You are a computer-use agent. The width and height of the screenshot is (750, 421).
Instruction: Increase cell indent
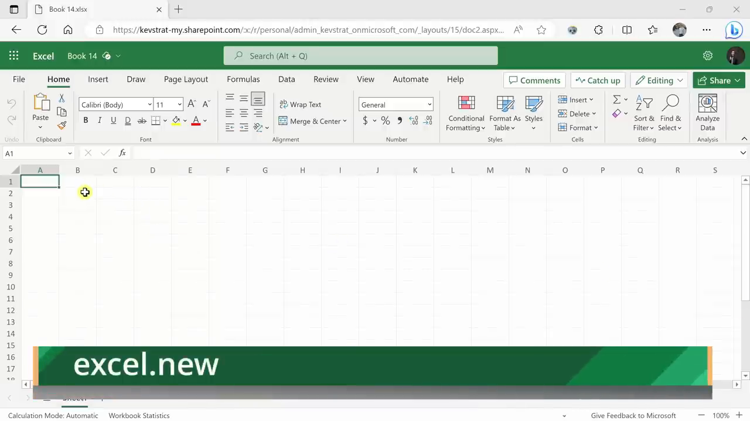[244, 127]
